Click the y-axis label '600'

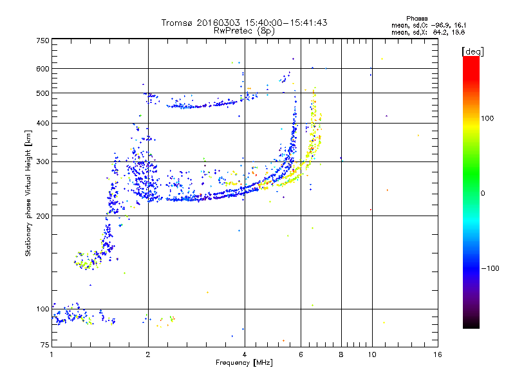42,69
